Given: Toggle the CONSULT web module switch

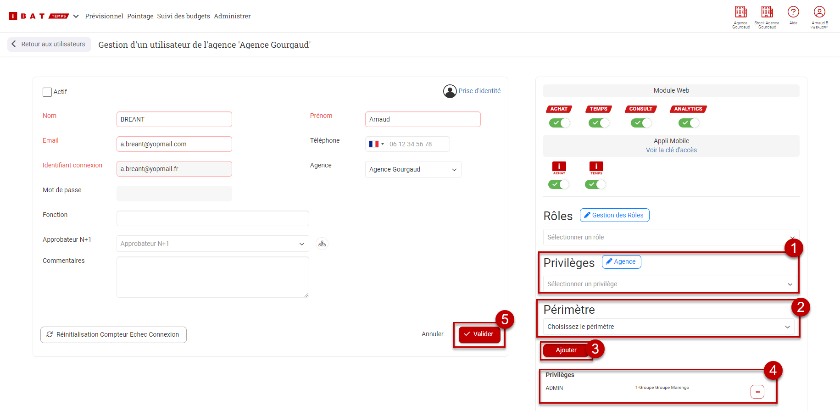Looking at the screenshot, I should 640,123.
